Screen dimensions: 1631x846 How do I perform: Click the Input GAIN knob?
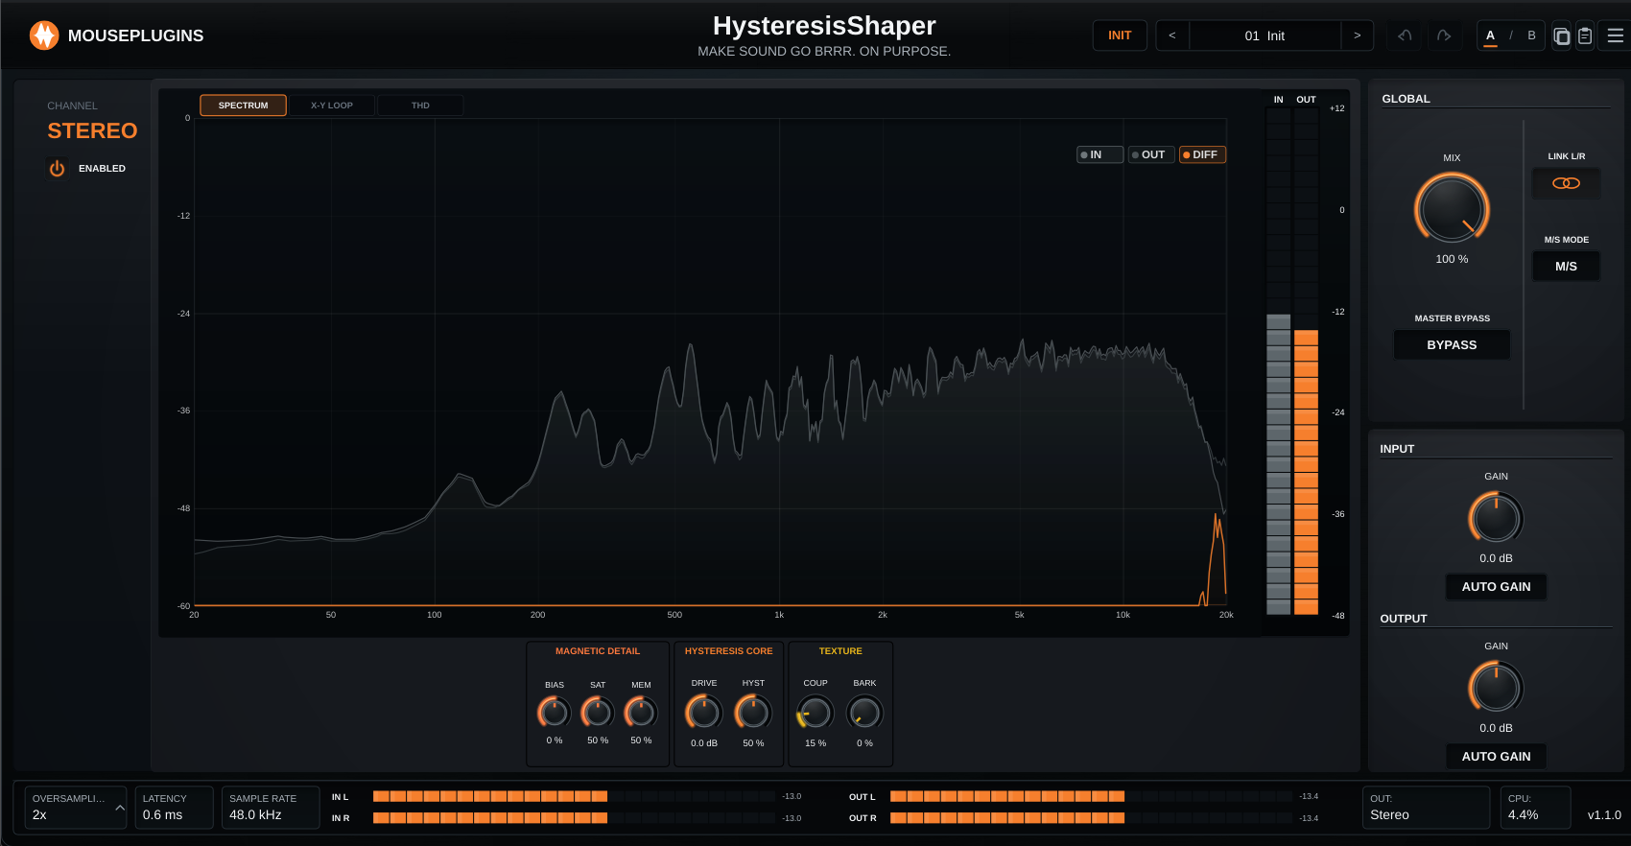click(x=1496, y=519)
